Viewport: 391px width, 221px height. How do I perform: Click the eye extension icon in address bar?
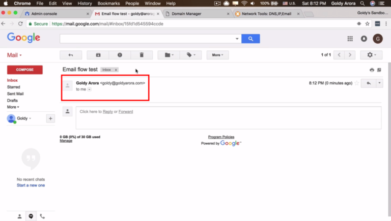point(359,24)
